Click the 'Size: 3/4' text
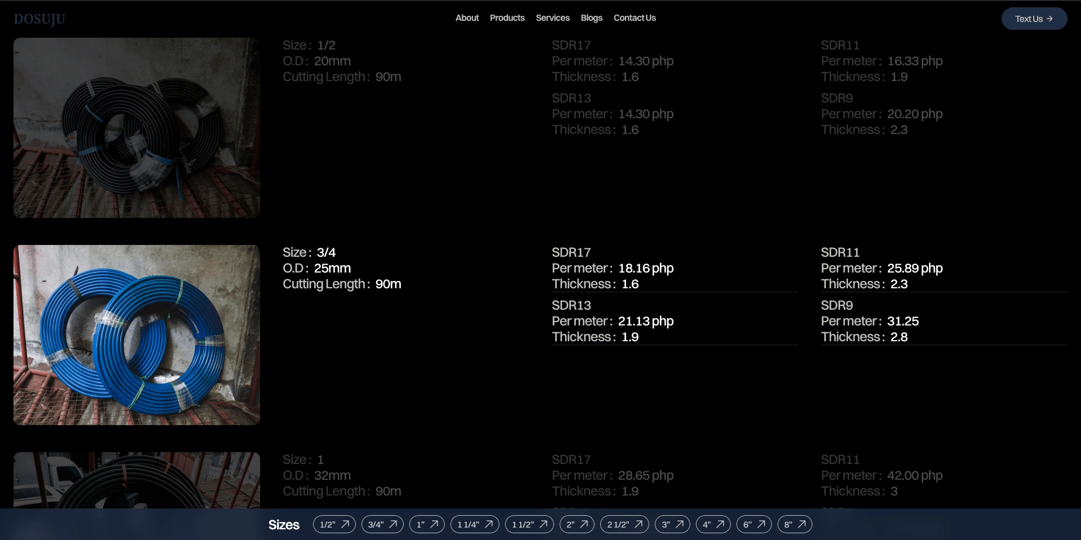This screenshot has height=540, width=1081. point(309,252)
